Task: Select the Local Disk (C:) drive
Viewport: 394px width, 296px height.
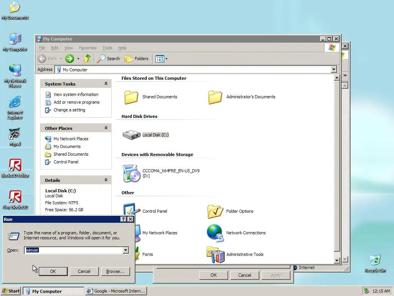Action: pyautogui.click(x=146, y=135)
